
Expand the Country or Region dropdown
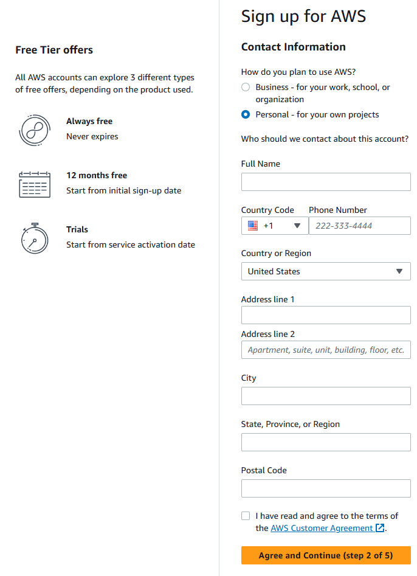326,271
